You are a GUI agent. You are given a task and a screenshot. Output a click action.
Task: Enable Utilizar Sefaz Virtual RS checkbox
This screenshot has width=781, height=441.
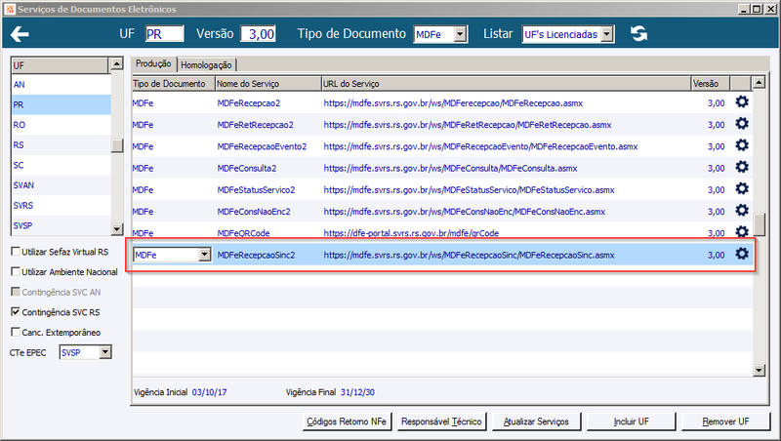(16, 252)
